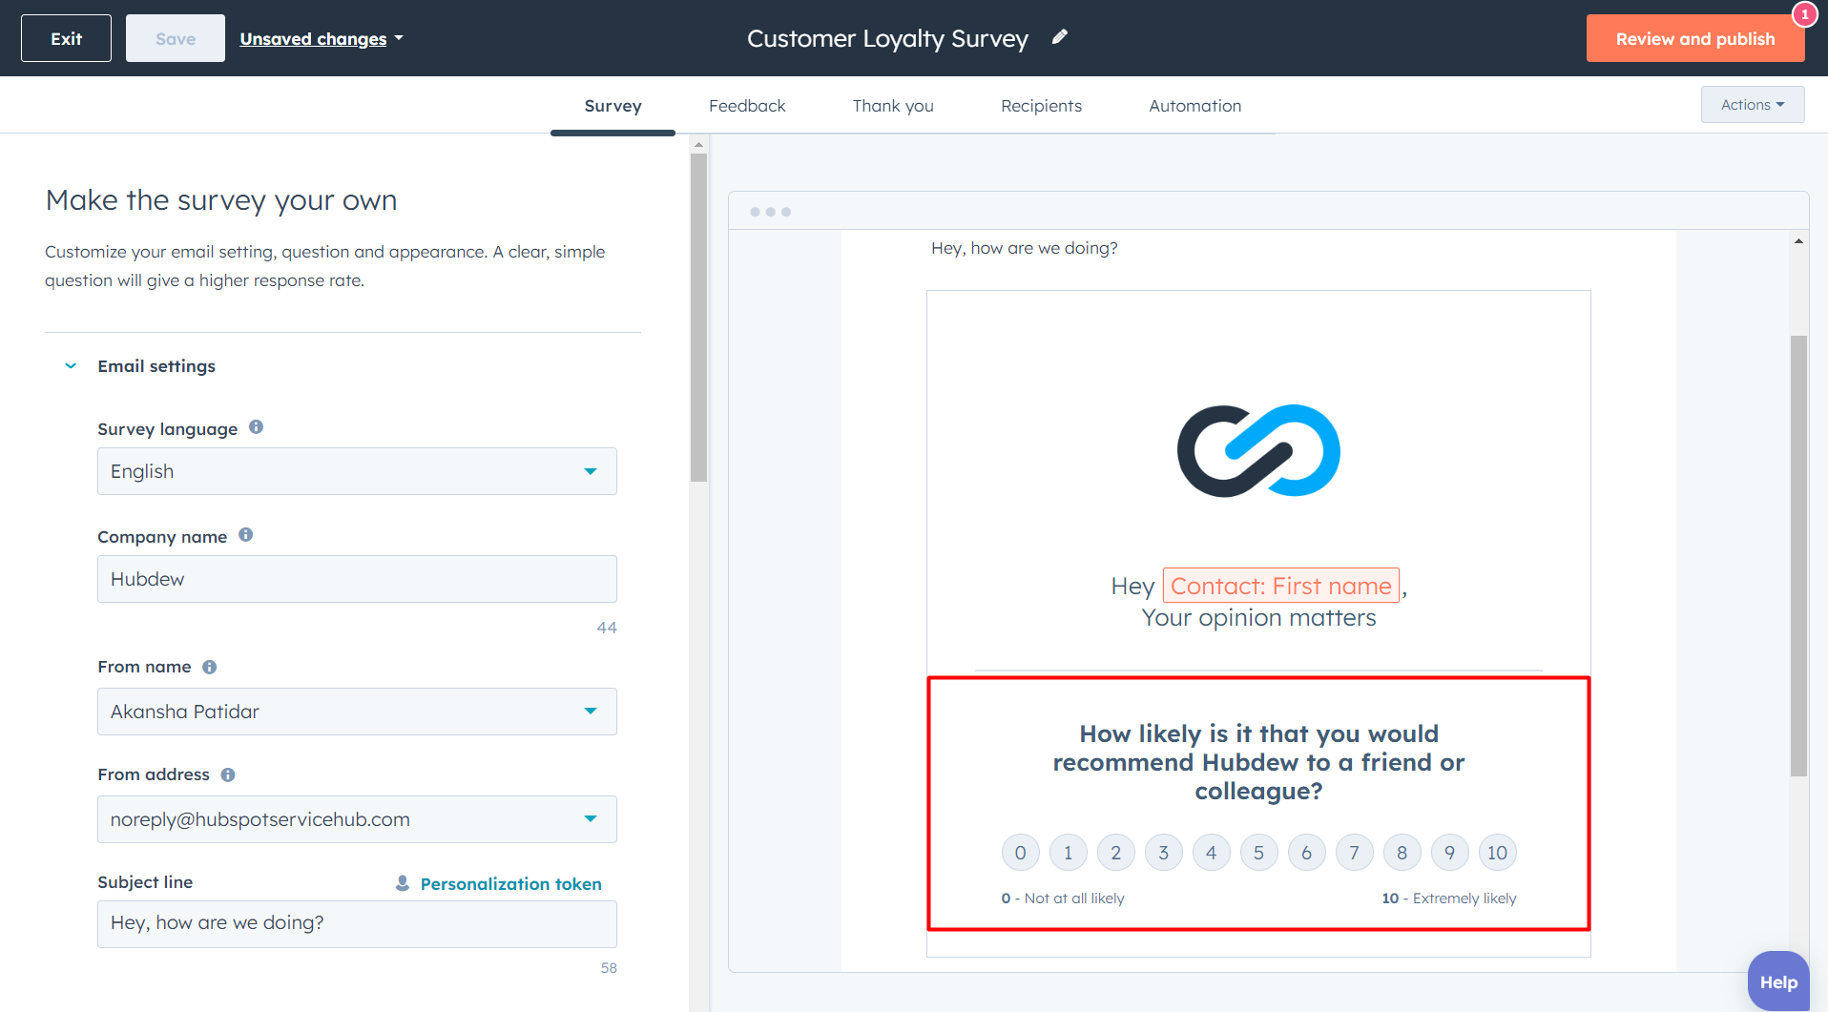Screen dimensions: 1828x1012
Task: Open the From address dropdown
Action: click(357, 819)
